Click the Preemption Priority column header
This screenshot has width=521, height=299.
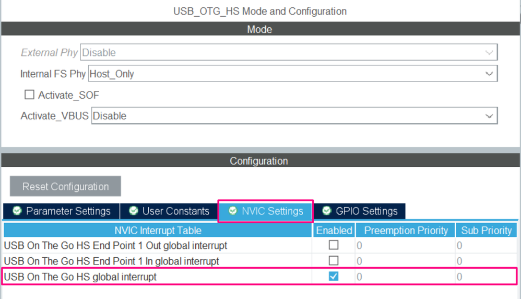pos(406,230)
